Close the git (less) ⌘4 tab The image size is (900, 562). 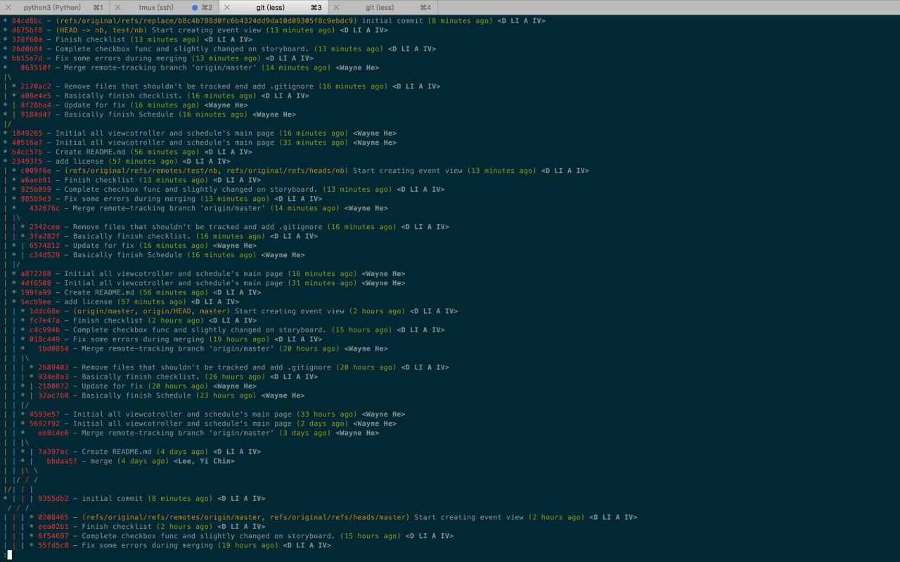coord(336,7)
